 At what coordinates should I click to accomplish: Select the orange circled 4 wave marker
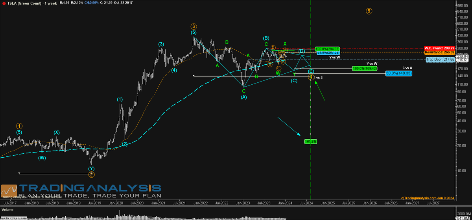point(311,77)
